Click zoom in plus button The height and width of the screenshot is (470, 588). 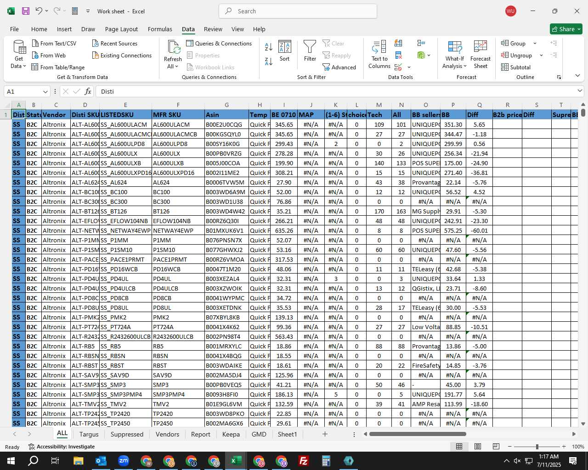click(564, 447)
